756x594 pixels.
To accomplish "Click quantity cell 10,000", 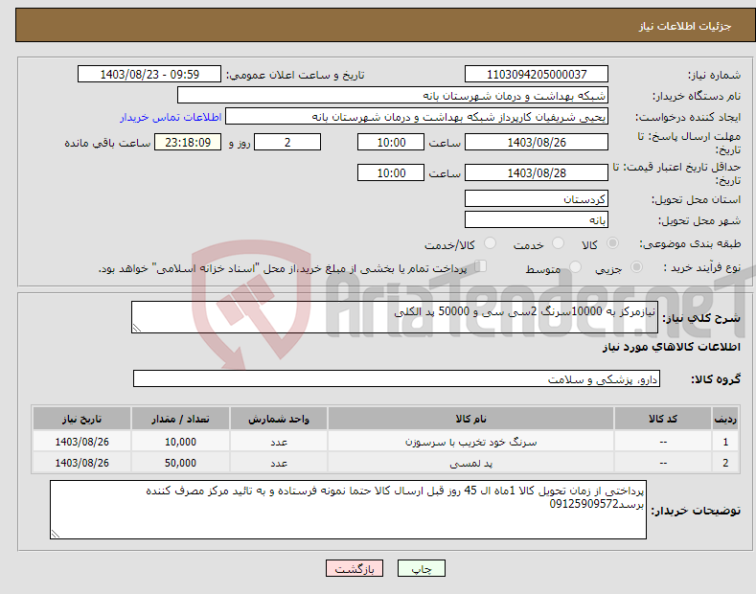I will 180,442.
